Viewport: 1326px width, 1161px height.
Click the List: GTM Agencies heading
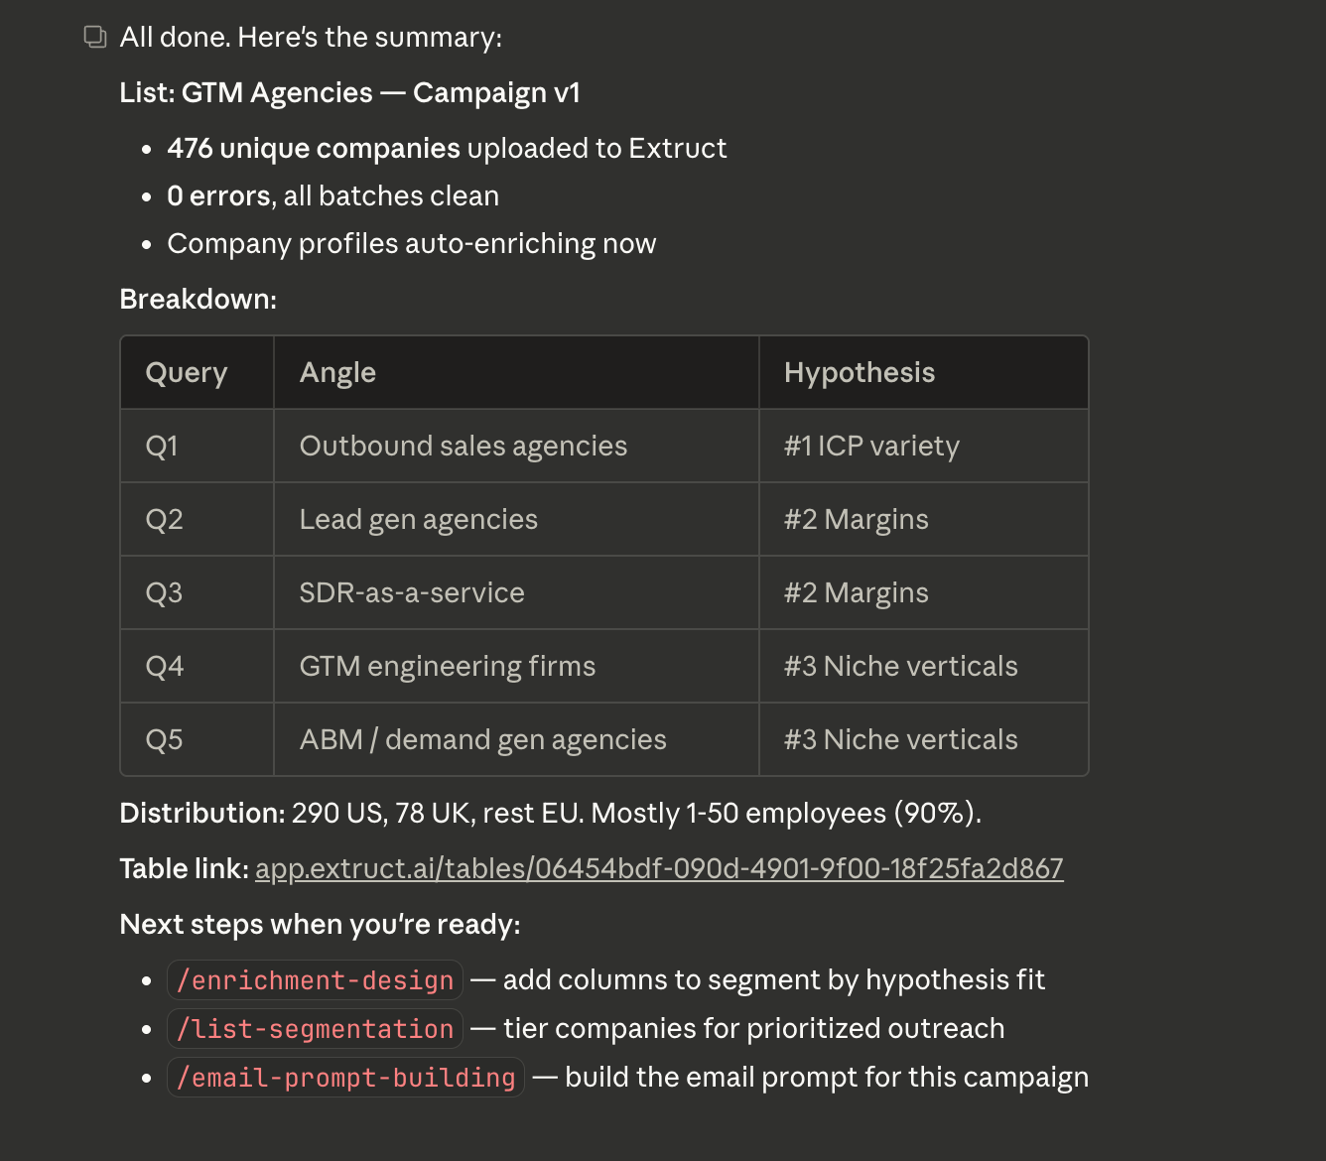click(x=349, y=93)
